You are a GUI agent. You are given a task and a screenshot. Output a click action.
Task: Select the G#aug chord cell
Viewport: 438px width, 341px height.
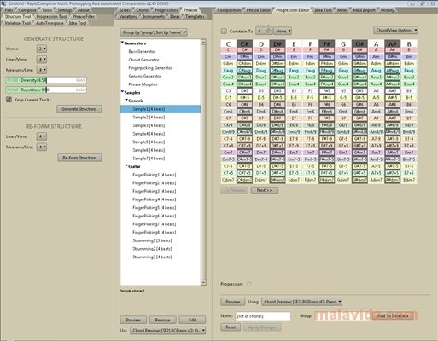(359, 70)
